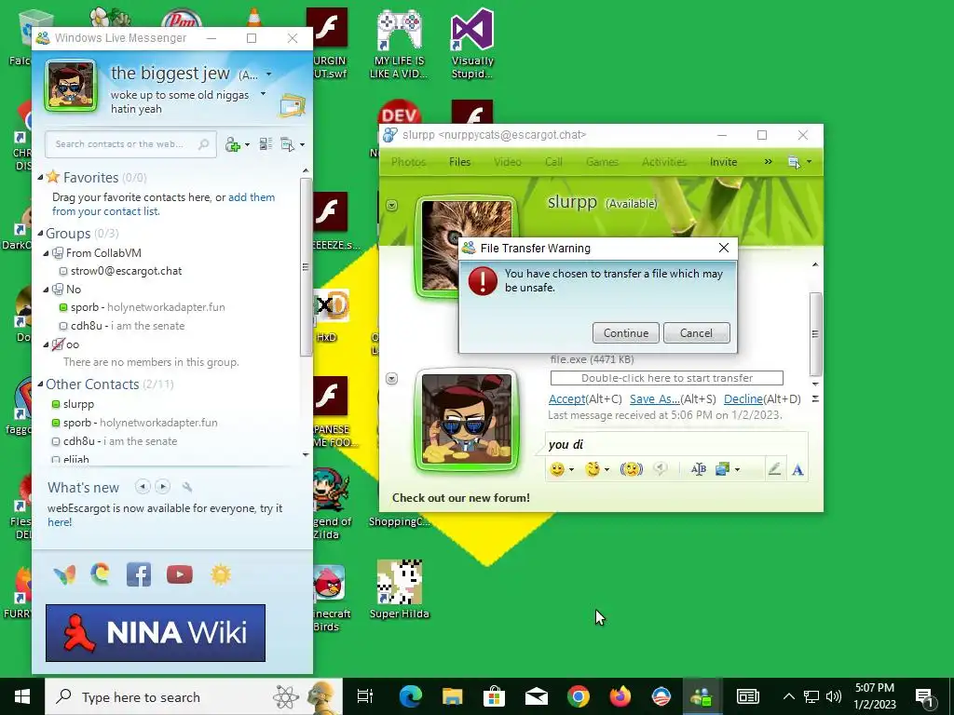Collapse the Groups section
The height and width of the screenshot is (715, 954).
(40, 234)
